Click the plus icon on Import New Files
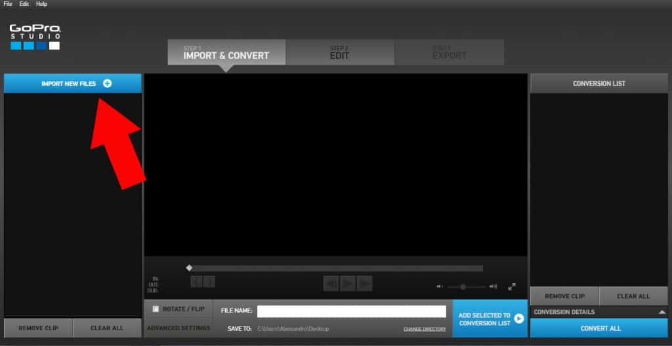 point(108,83)
